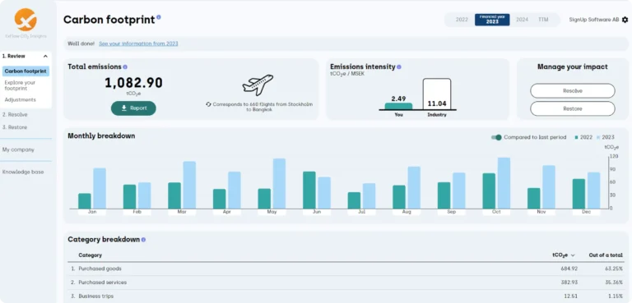
Task: Click the 2022 legend color swatch
Action: (576, 138)
